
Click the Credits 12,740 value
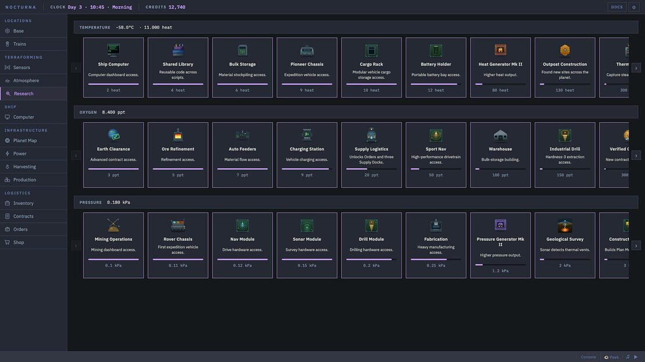pyautogui.click(x=177, y=7)
